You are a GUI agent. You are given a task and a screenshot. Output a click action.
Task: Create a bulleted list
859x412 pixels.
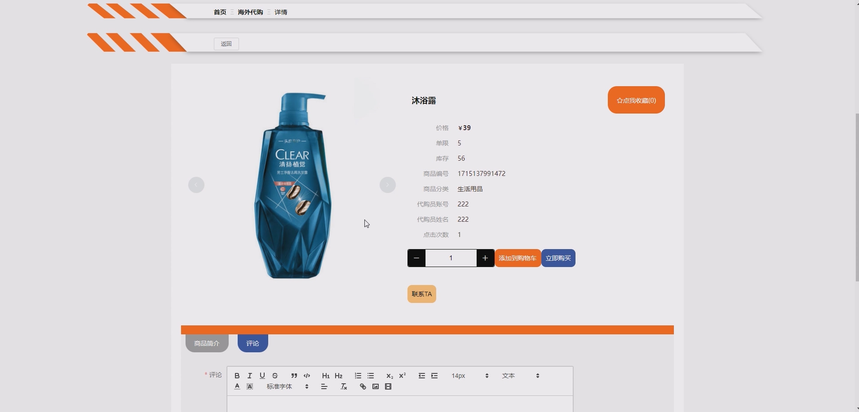tap(370, 376)
